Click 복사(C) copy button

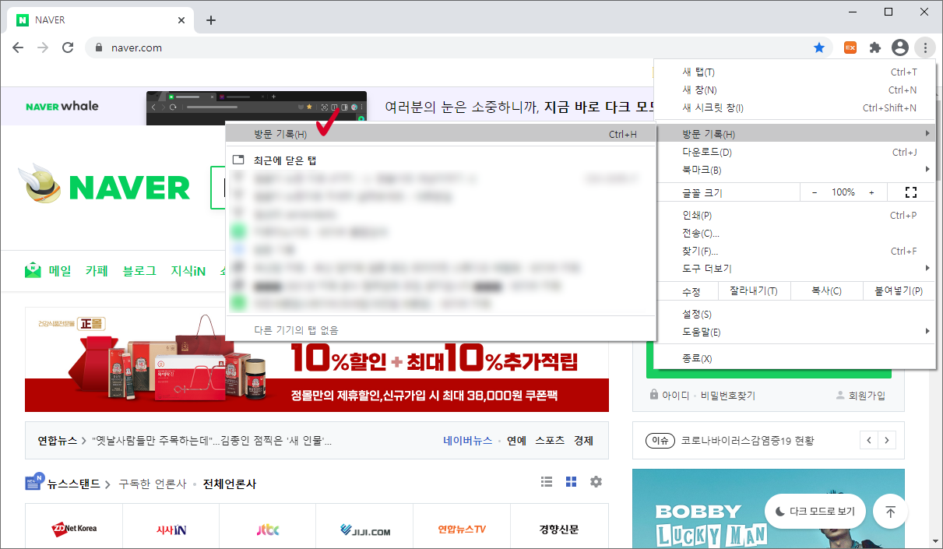pyautogui.click(x=826, y=291)
